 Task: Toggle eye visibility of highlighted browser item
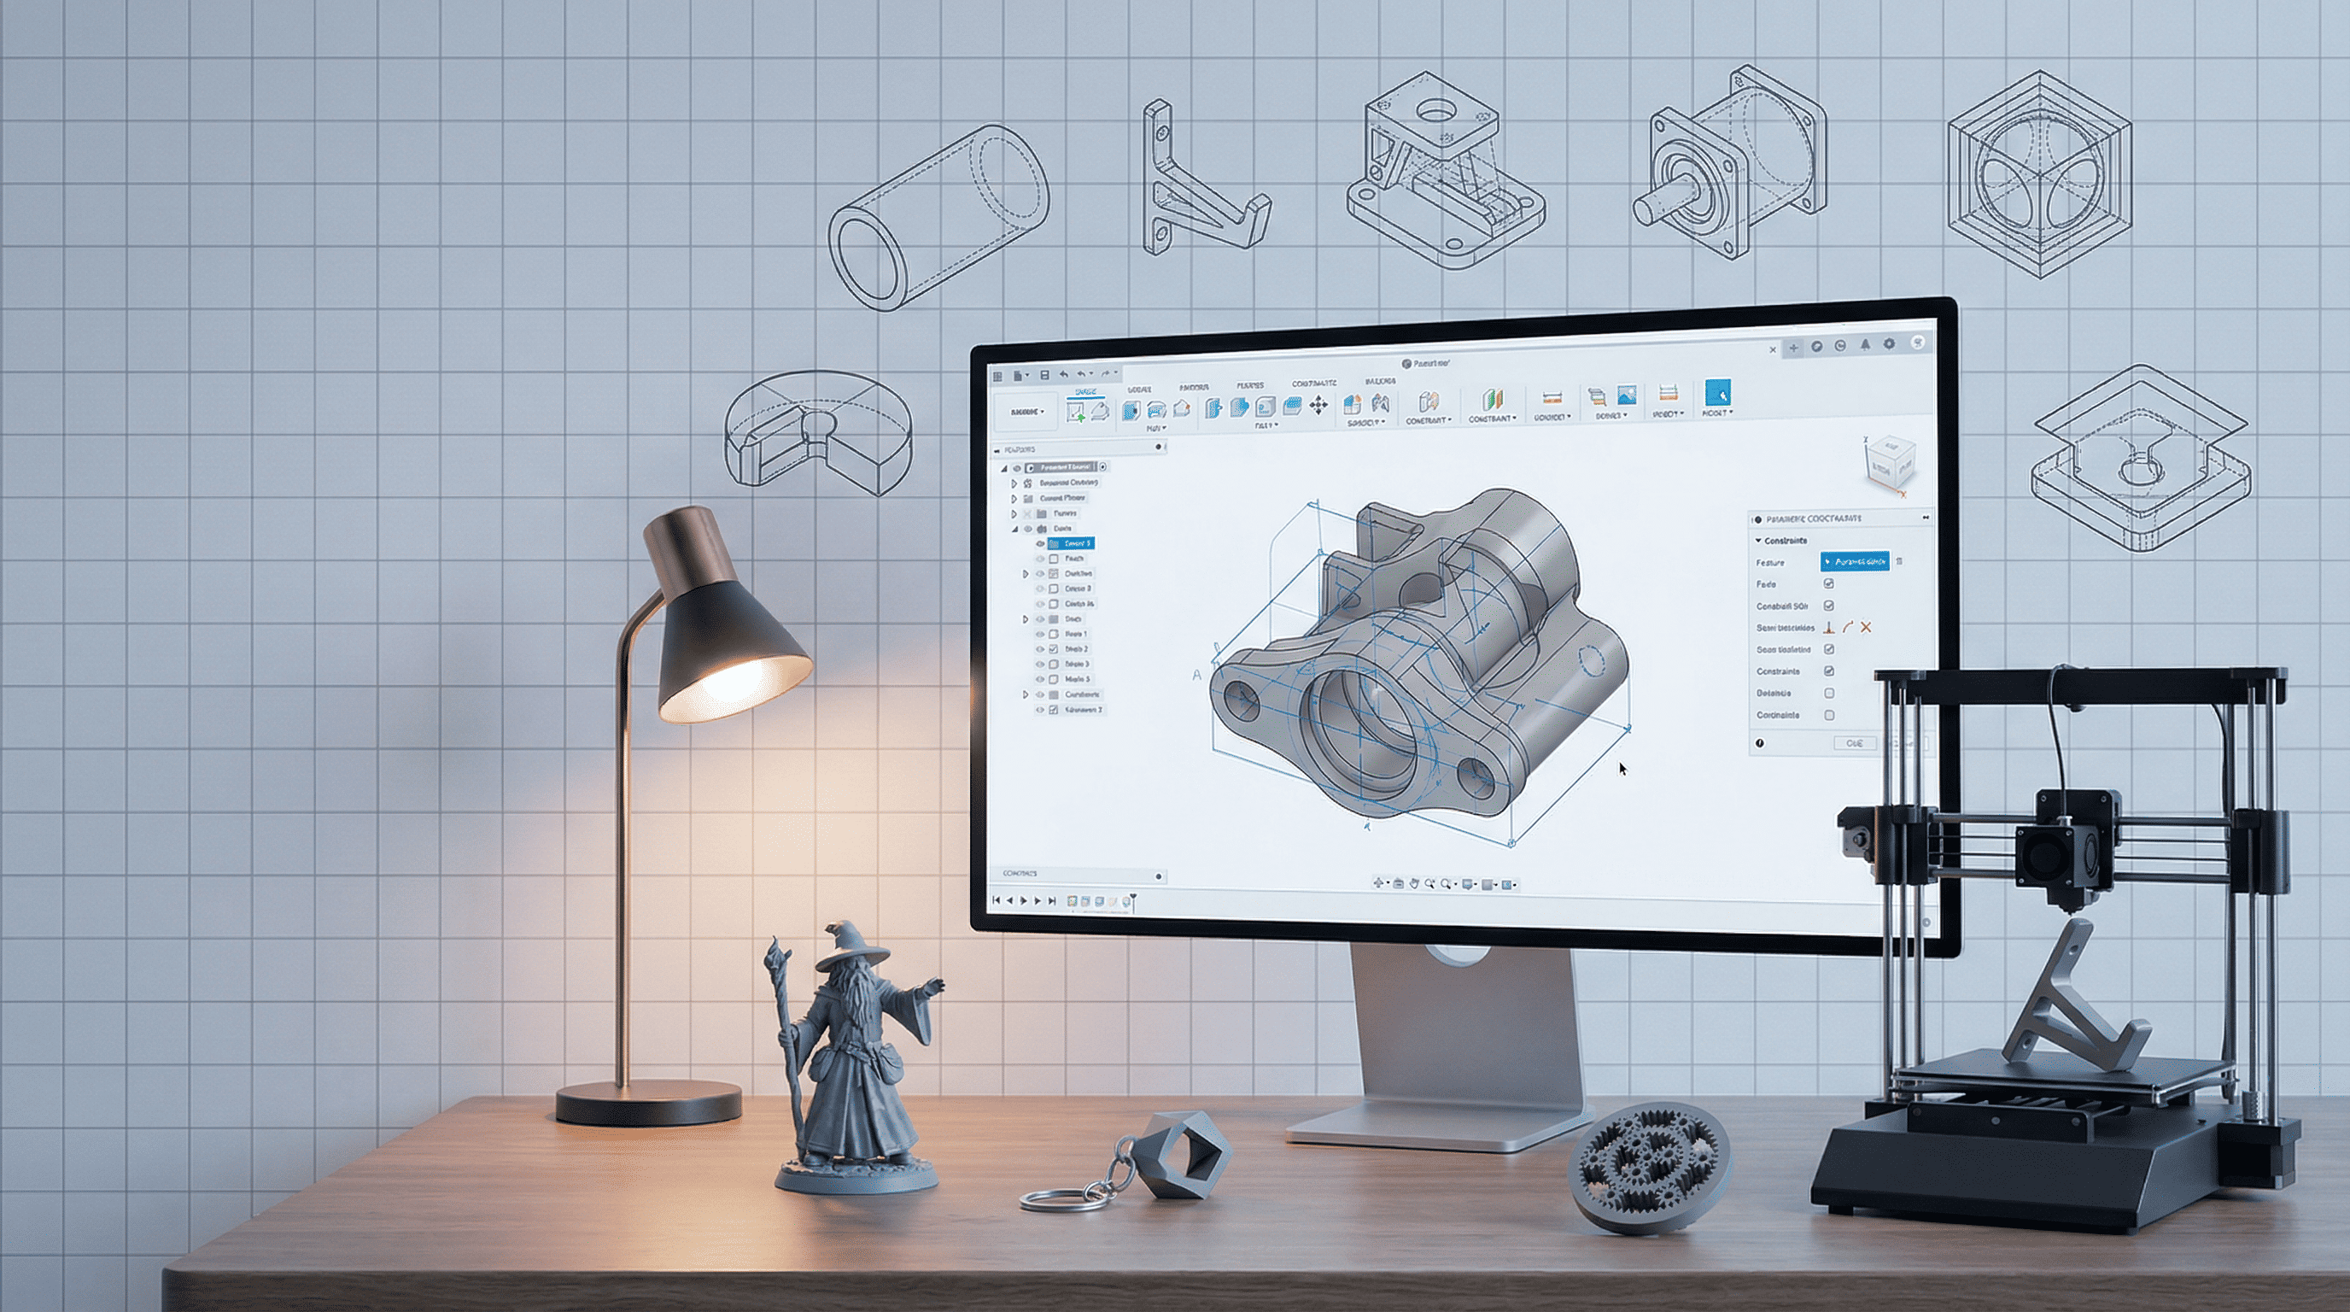click(x=1040, y=544)
